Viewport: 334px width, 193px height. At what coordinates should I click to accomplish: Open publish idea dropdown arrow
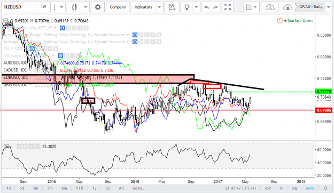(196, 7)
